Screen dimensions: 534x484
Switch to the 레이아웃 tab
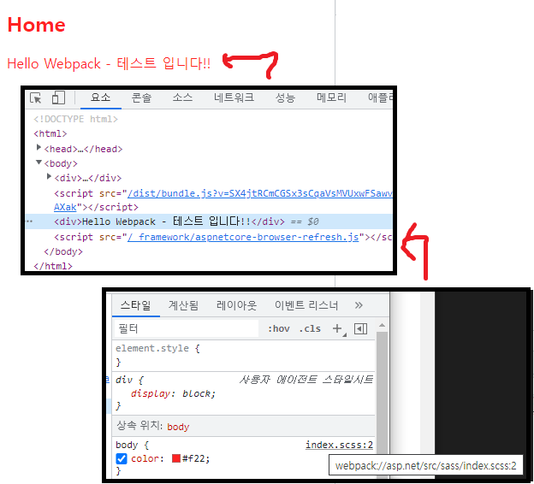coord(237,305)
